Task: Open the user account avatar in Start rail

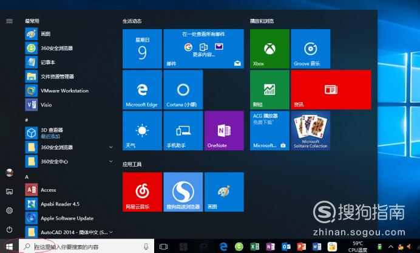Action: click(x=9, y=173)
